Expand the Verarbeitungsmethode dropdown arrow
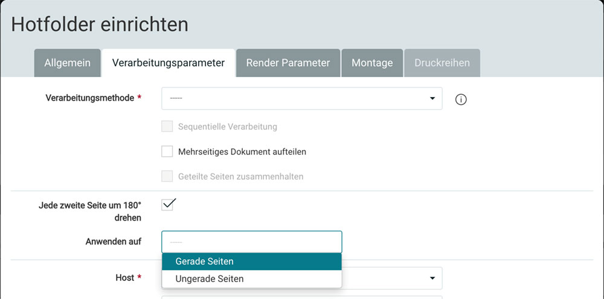The width and height of the screenshot is (604, 299). coord(432,99)
